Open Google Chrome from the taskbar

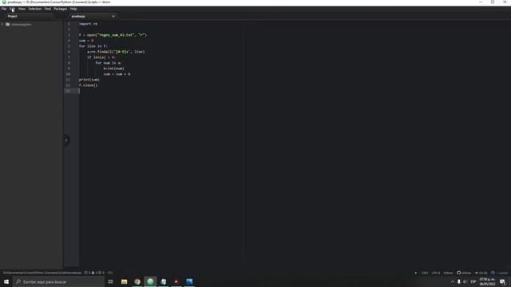pos(137,281)
